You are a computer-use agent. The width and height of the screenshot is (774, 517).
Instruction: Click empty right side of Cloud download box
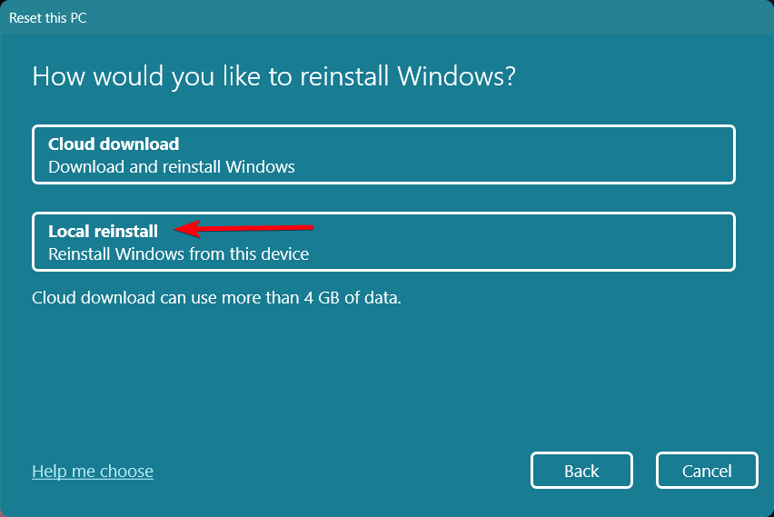(590, 155)
